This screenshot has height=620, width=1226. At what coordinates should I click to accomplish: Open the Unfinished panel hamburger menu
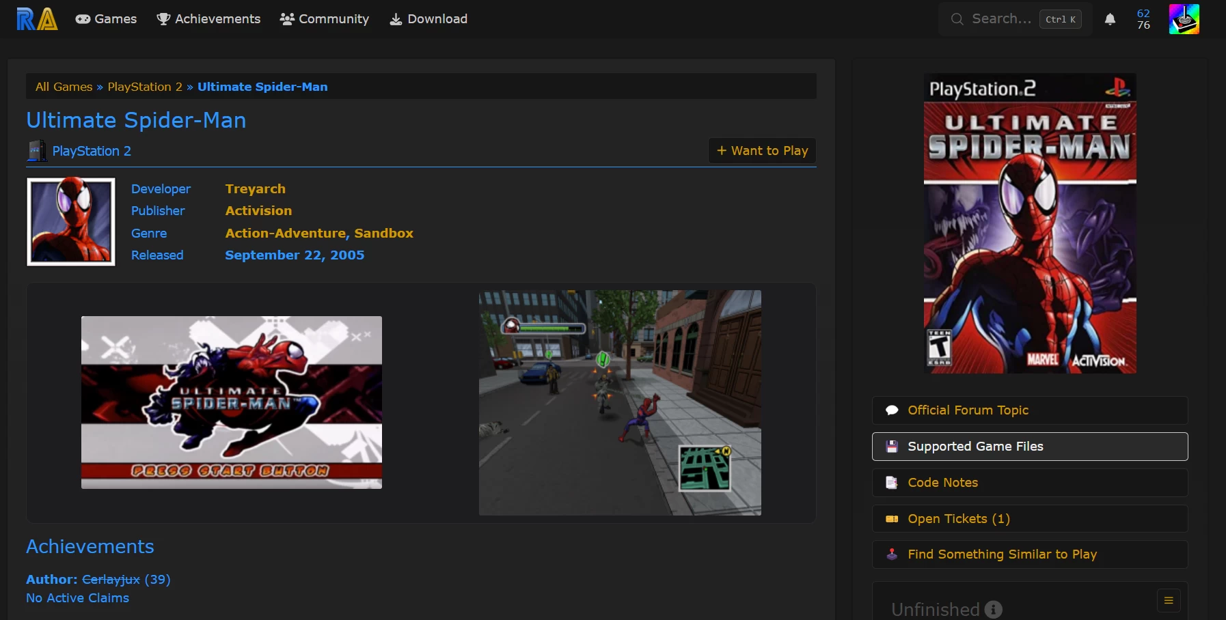click(1168, 600)
